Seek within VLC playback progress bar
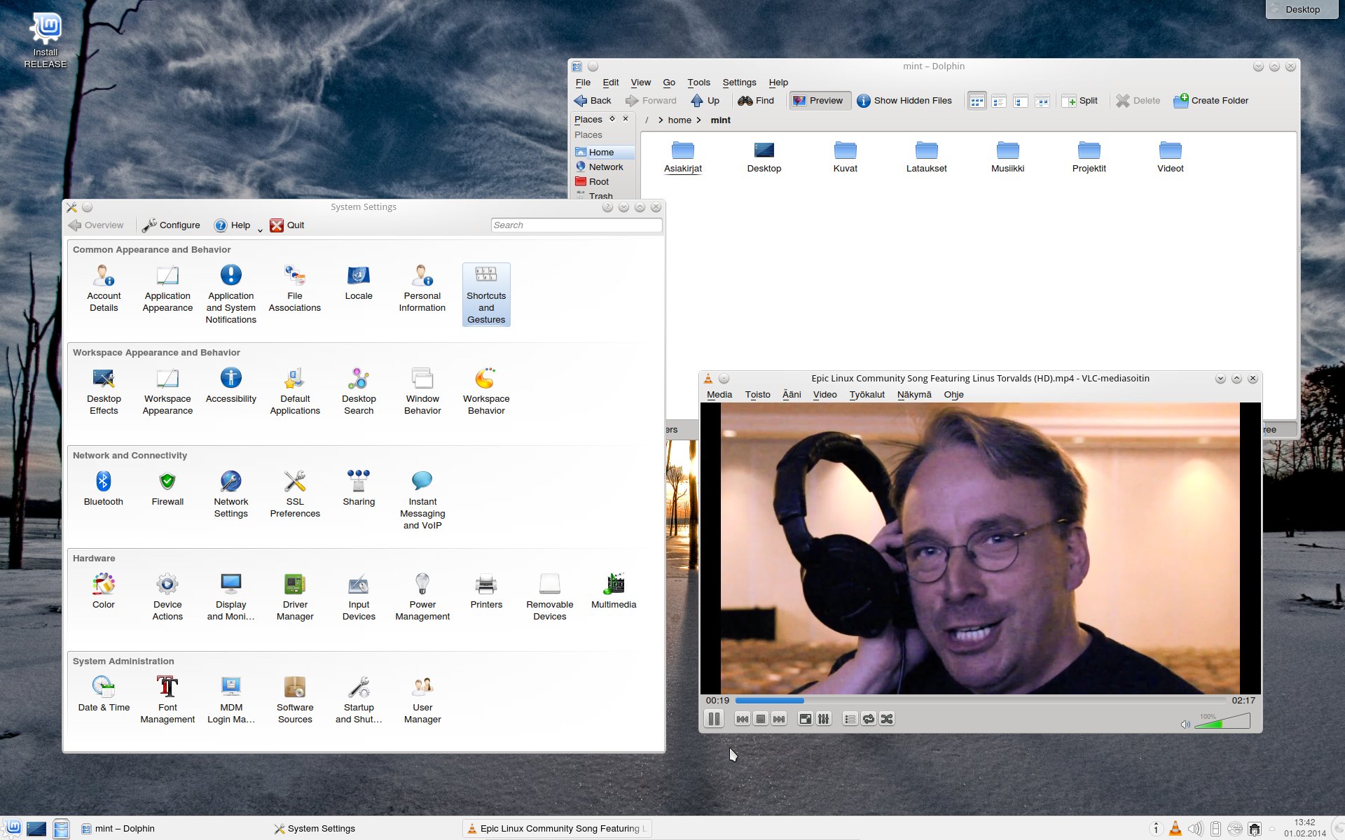Image resolution: width=1345 pixels, height=840 pixels. [981, 700]
